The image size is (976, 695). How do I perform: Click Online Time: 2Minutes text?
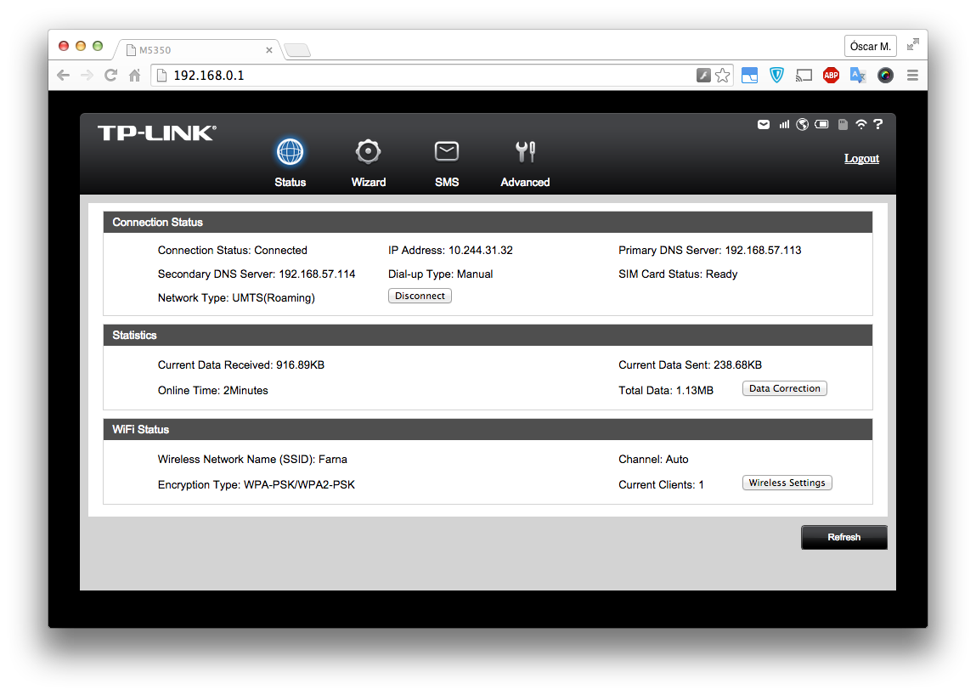coord(213,391)
